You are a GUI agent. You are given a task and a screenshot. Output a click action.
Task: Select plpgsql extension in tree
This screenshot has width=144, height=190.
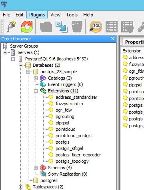pyautogui.click(x=62, y=123)
